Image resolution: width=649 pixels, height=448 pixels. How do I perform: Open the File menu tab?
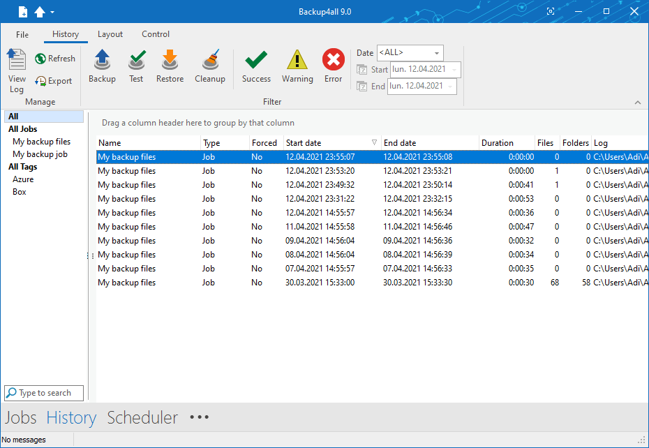[22, 34]
